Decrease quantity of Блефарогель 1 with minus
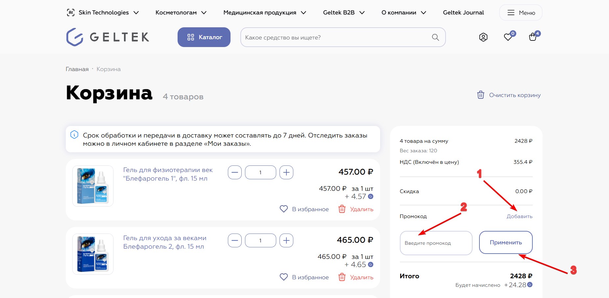Screen dimensions: 609x298 [x=235, y=172]
